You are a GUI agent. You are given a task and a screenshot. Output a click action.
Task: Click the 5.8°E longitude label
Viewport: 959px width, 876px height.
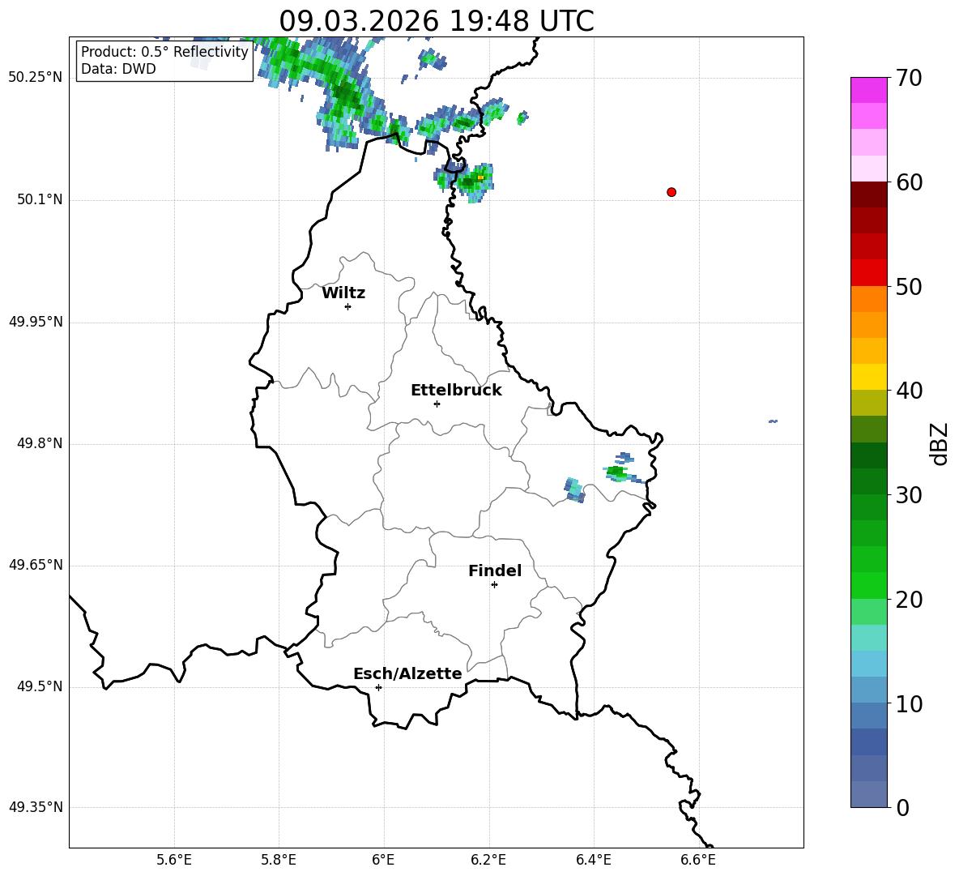point(279,861)
